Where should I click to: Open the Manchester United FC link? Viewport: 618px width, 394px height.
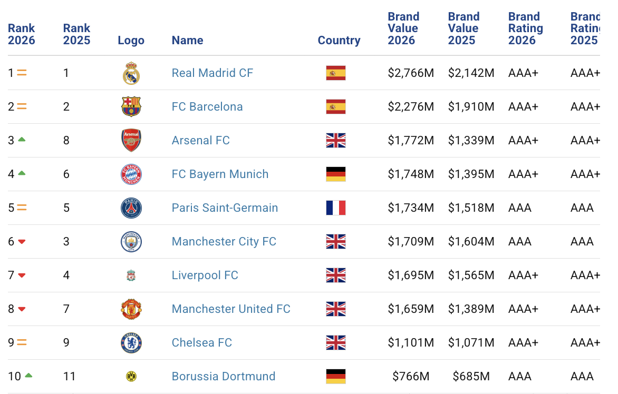click(x=231, y=309)
